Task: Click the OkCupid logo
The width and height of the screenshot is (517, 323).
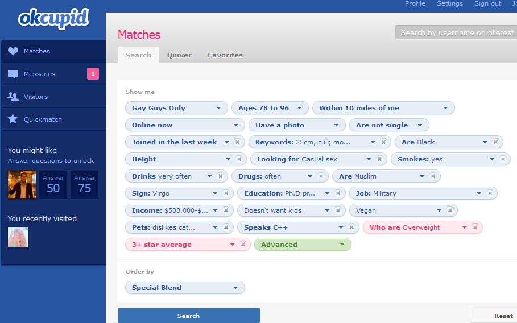Action: [53, 19]
